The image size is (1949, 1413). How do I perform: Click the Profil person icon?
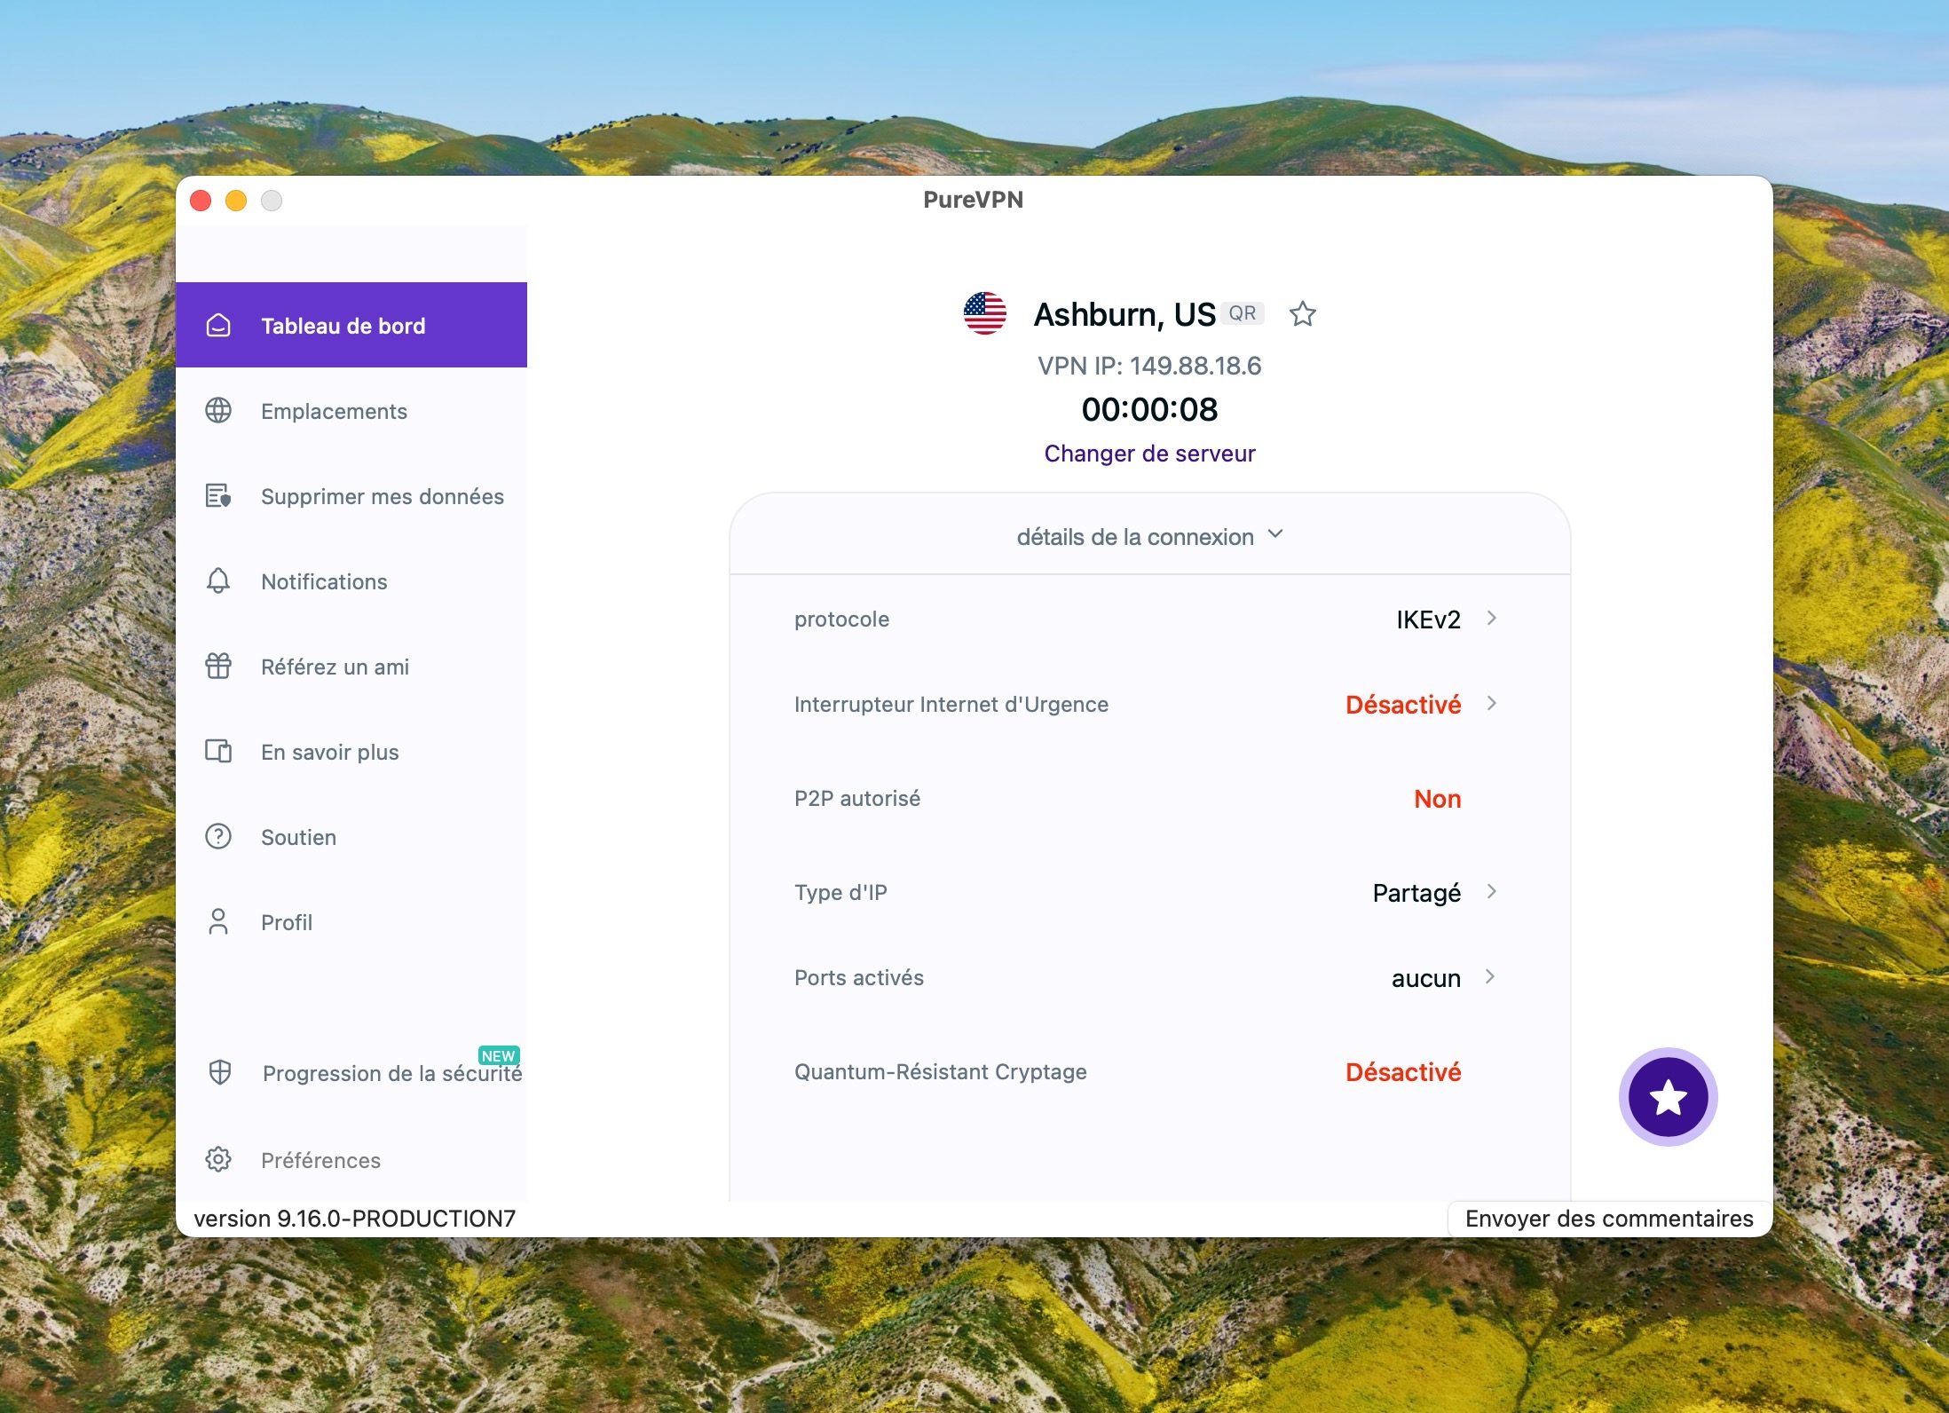pyautogui.click(x=218, y=922)
